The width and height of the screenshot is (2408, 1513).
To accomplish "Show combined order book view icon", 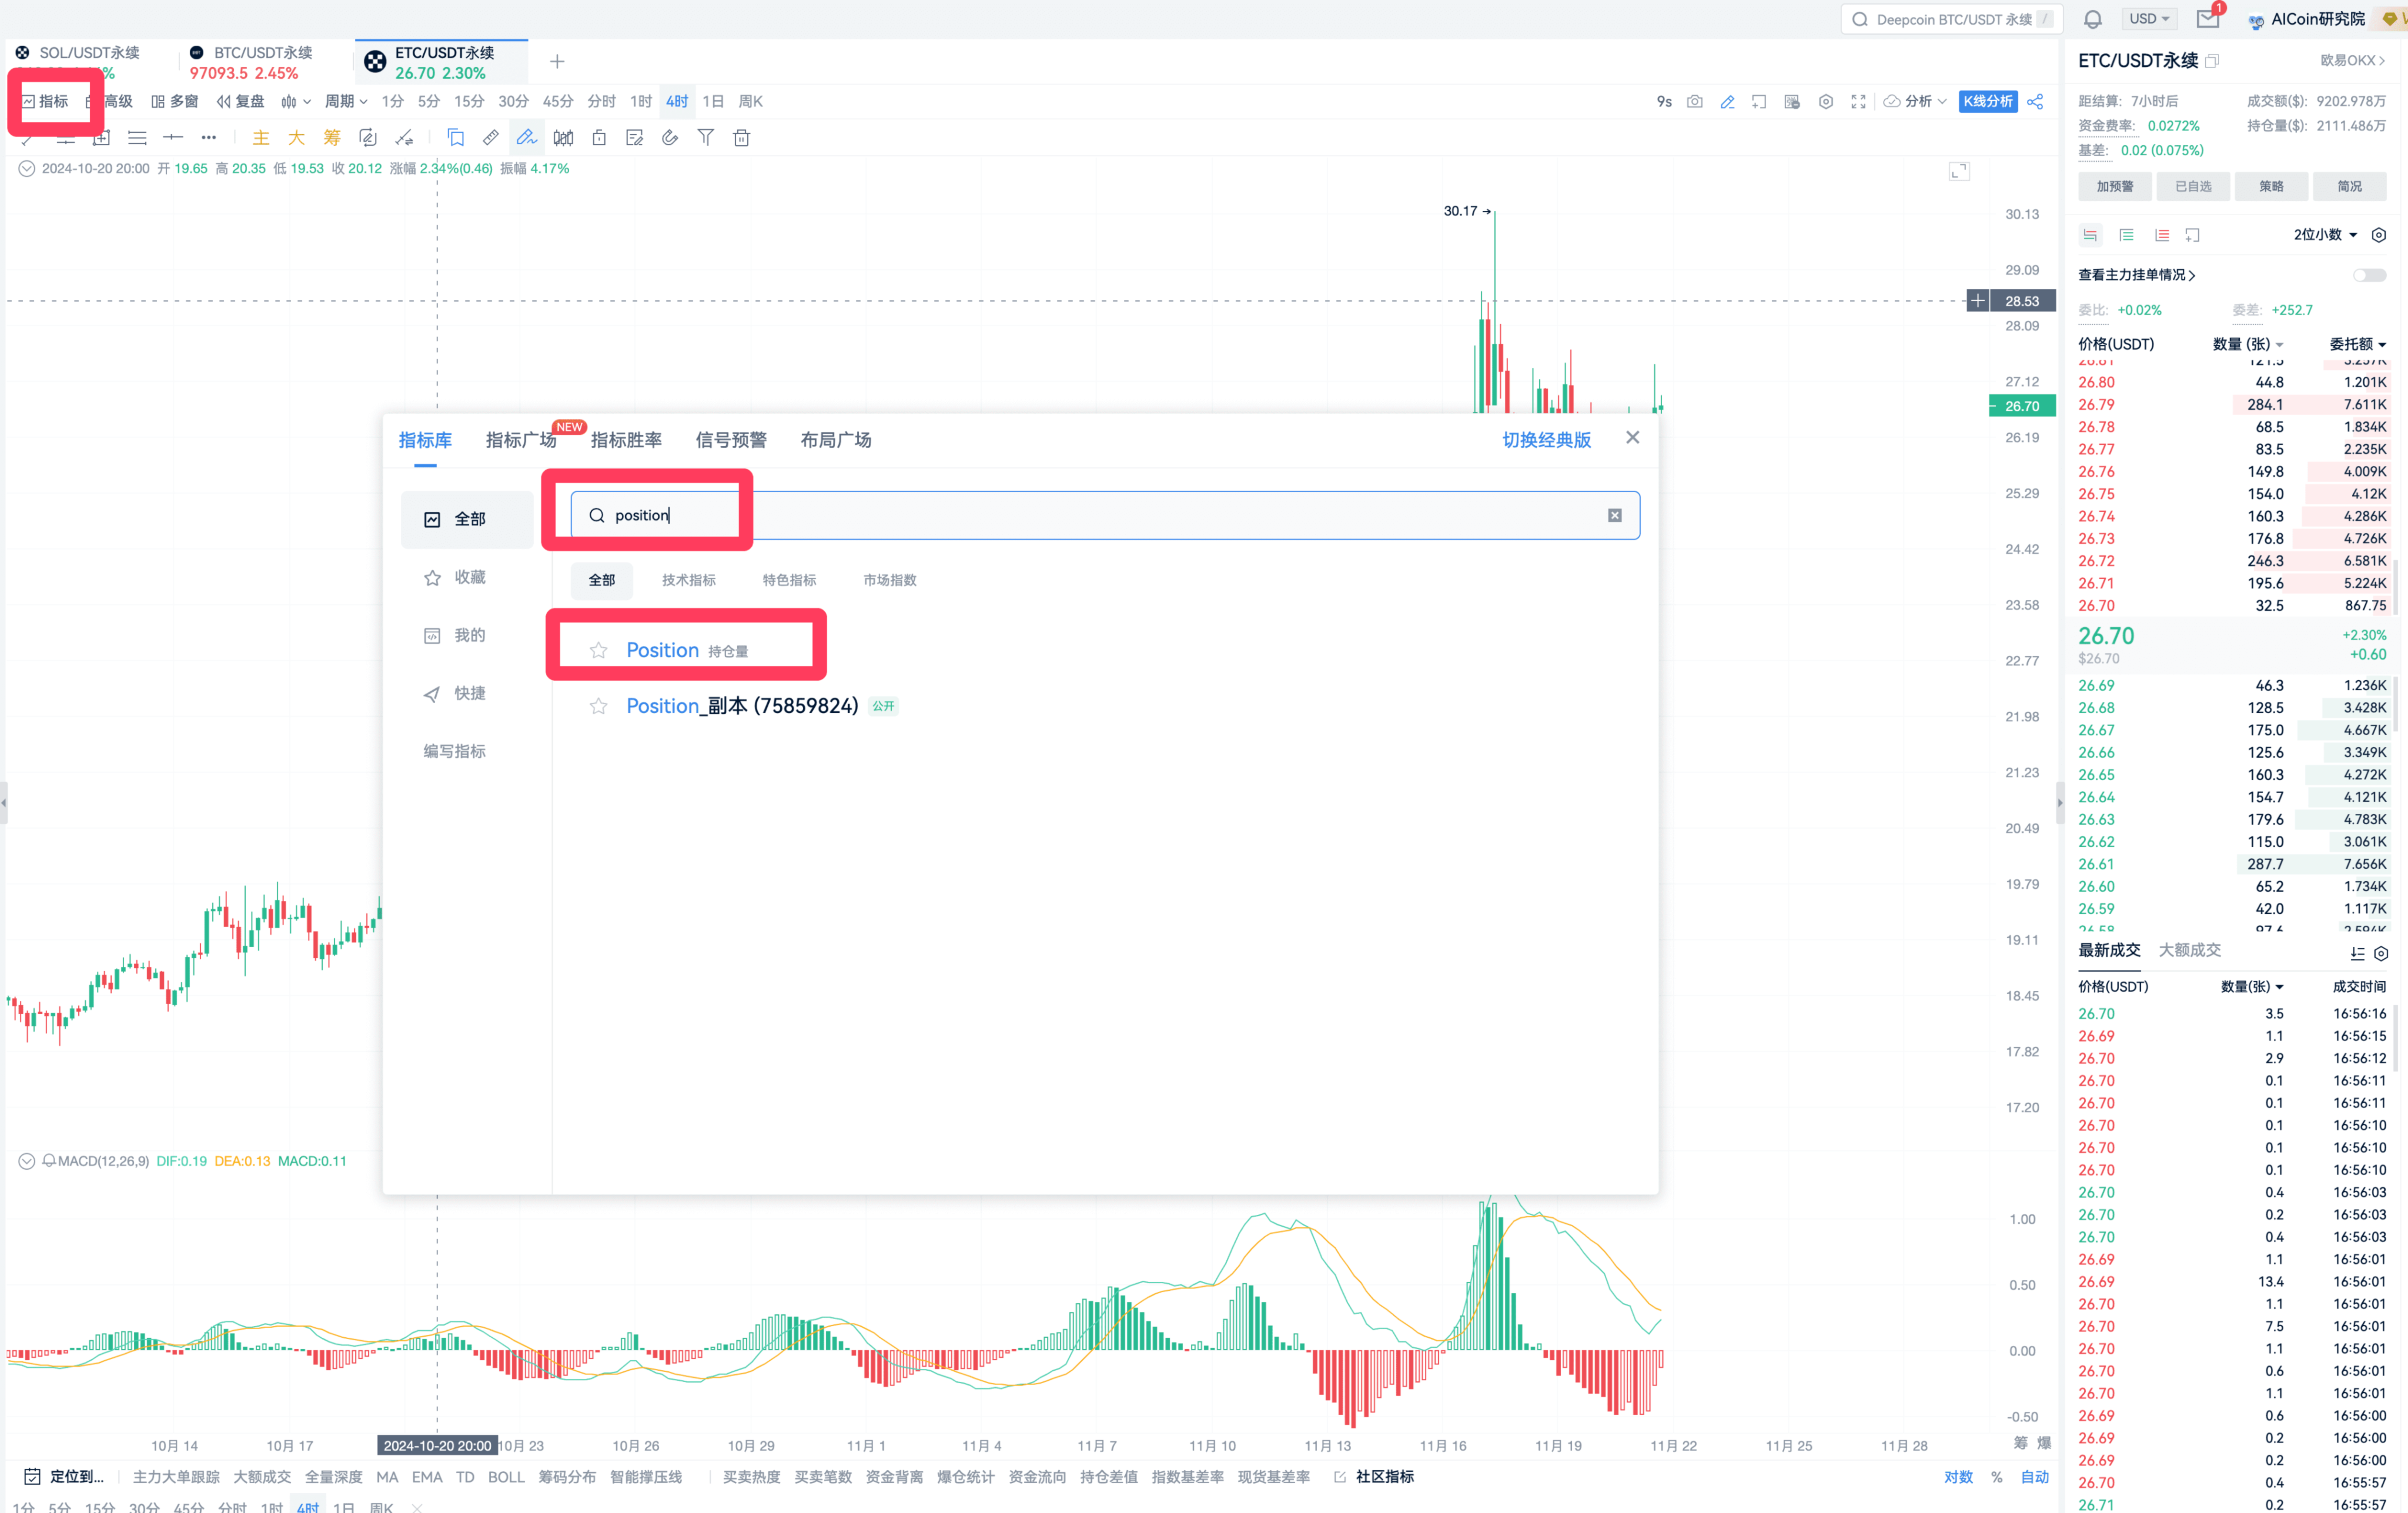I will (x=2090, y=235).
